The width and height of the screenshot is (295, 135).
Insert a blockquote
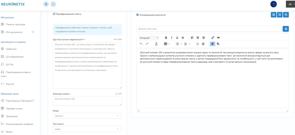(x=218, y=37)
